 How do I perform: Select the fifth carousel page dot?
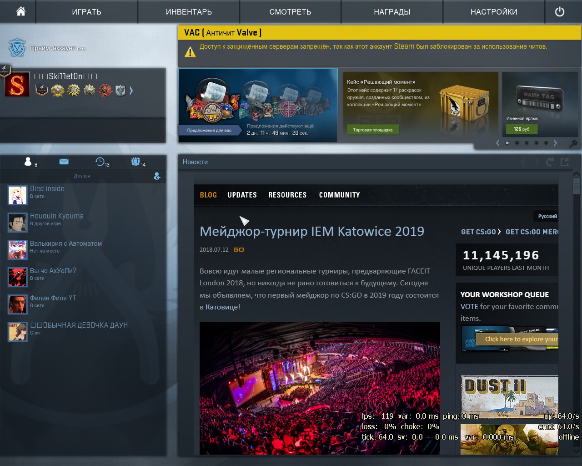[546, 143]
